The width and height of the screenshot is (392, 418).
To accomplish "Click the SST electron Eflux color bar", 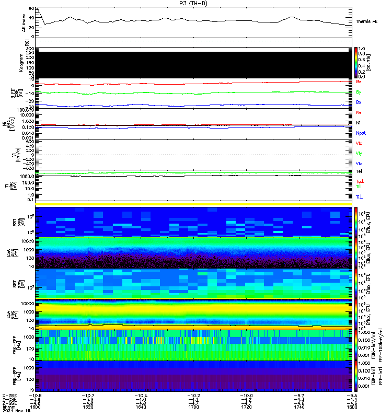I will tap(356, 284).
